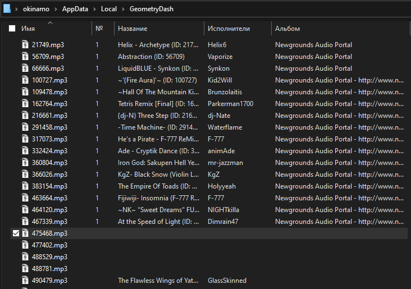Viewport: 411px width, 289px height.
Task: Uncheck the 475468.mp3 checkbox
Action: point(16,233)
